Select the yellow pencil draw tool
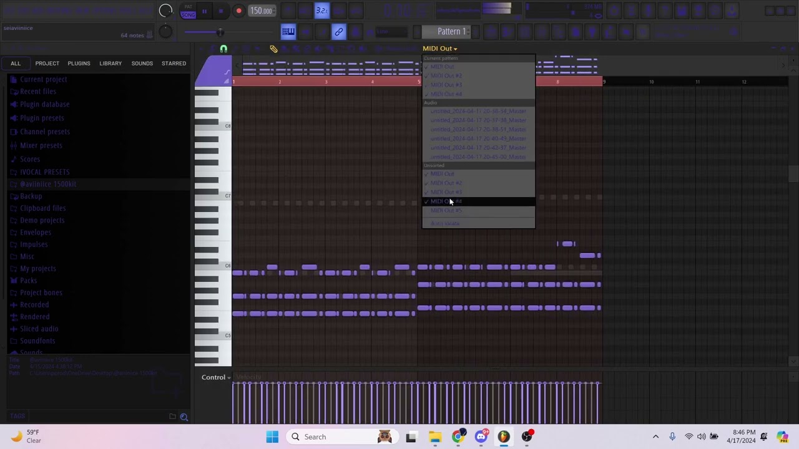This screenshot has width=799, height=449. pos(273,49)
